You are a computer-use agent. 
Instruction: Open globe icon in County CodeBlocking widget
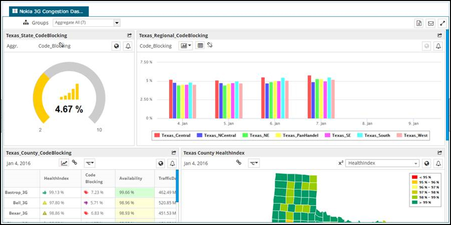[161, 163]
